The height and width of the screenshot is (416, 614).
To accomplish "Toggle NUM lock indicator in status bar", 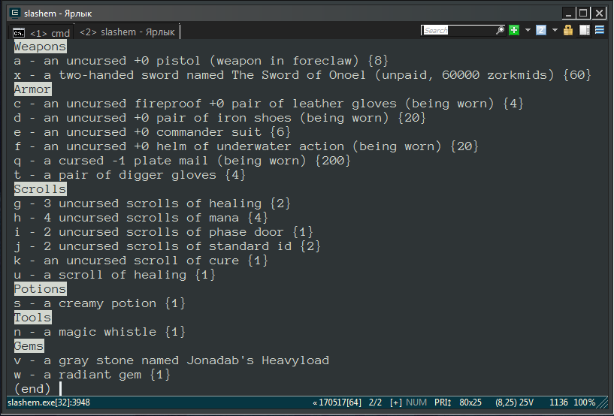I will [x=416, y=402].
